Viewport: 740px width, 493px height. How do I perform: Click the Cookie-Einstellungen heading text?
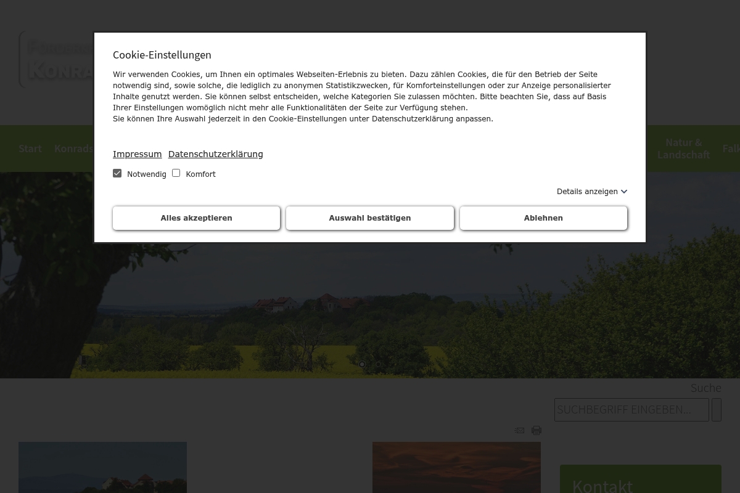[162, 55]
